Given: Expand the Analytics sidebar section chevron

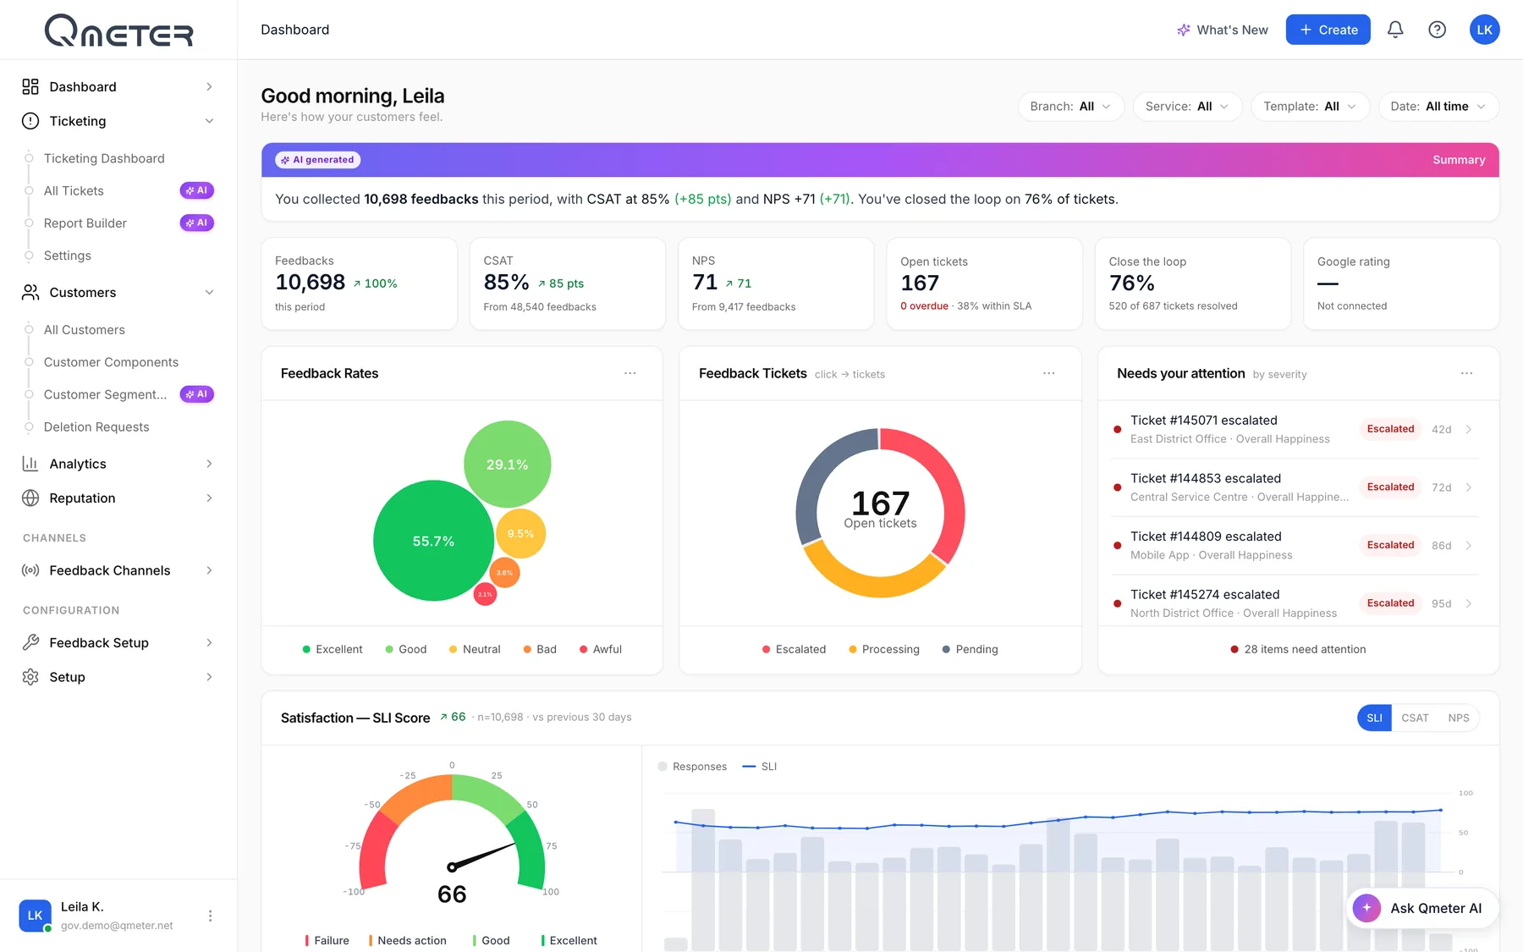Looking at the screenshot, I should pyautogui.click(x=209, y=464).
